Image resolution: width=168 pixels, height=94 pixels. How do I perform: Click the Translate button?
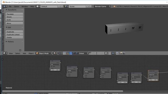[x=14, y=14]
